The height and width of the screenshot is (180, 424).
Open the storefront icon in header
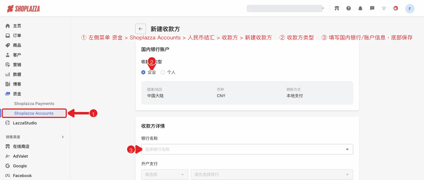(x=337, y=8)
